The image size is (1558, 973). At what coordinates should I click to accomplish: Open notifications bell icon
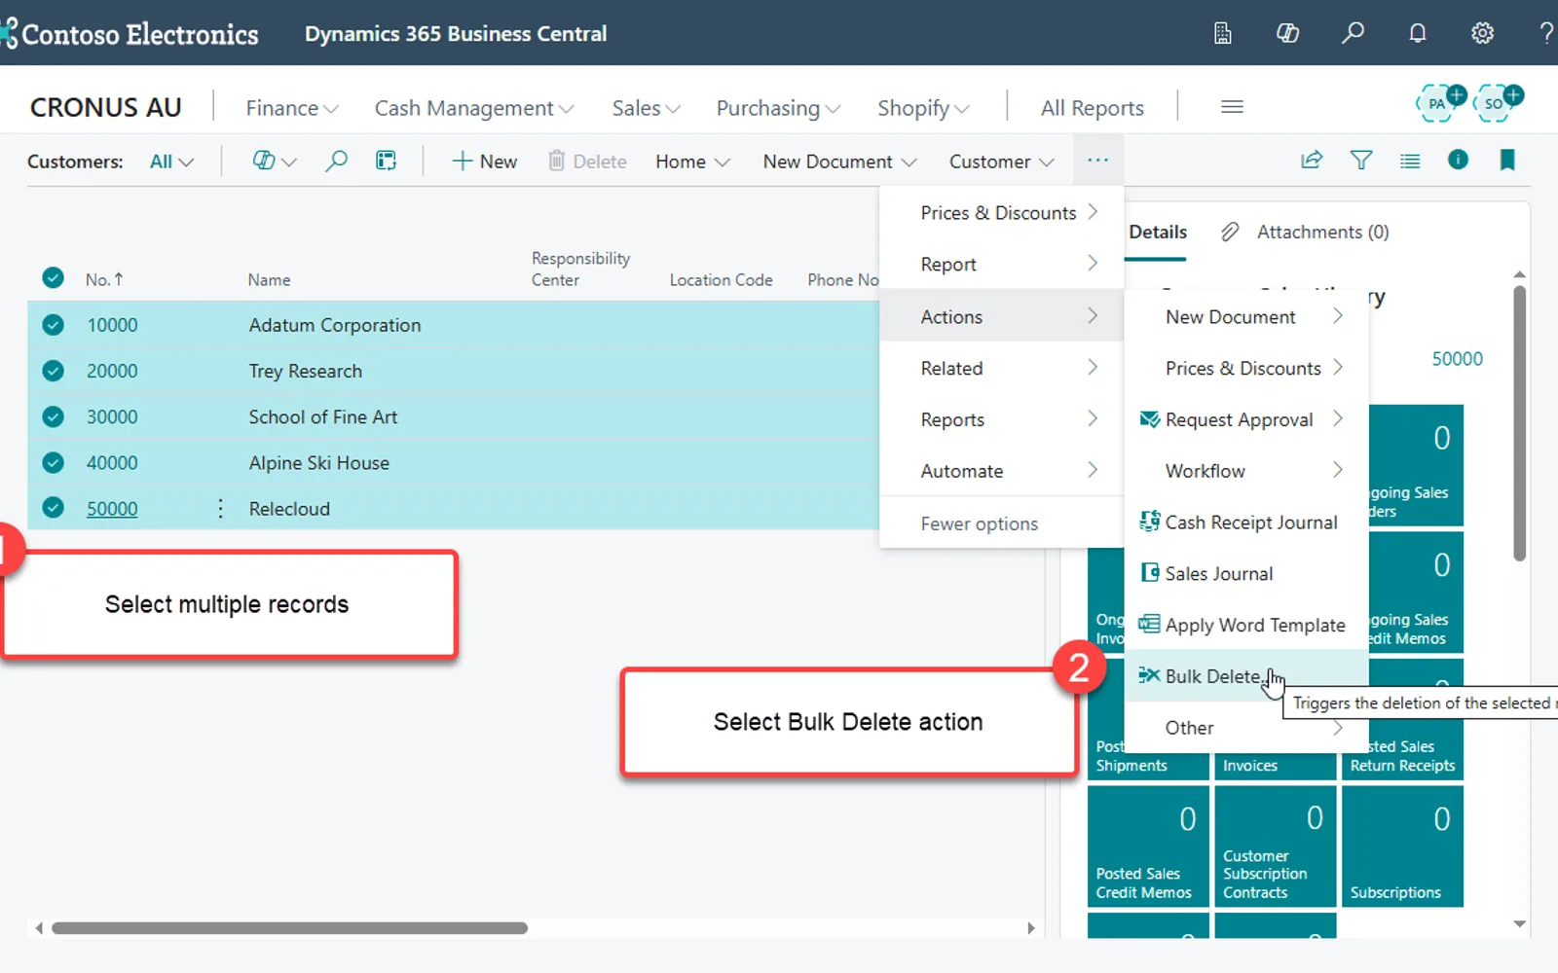1418,33
